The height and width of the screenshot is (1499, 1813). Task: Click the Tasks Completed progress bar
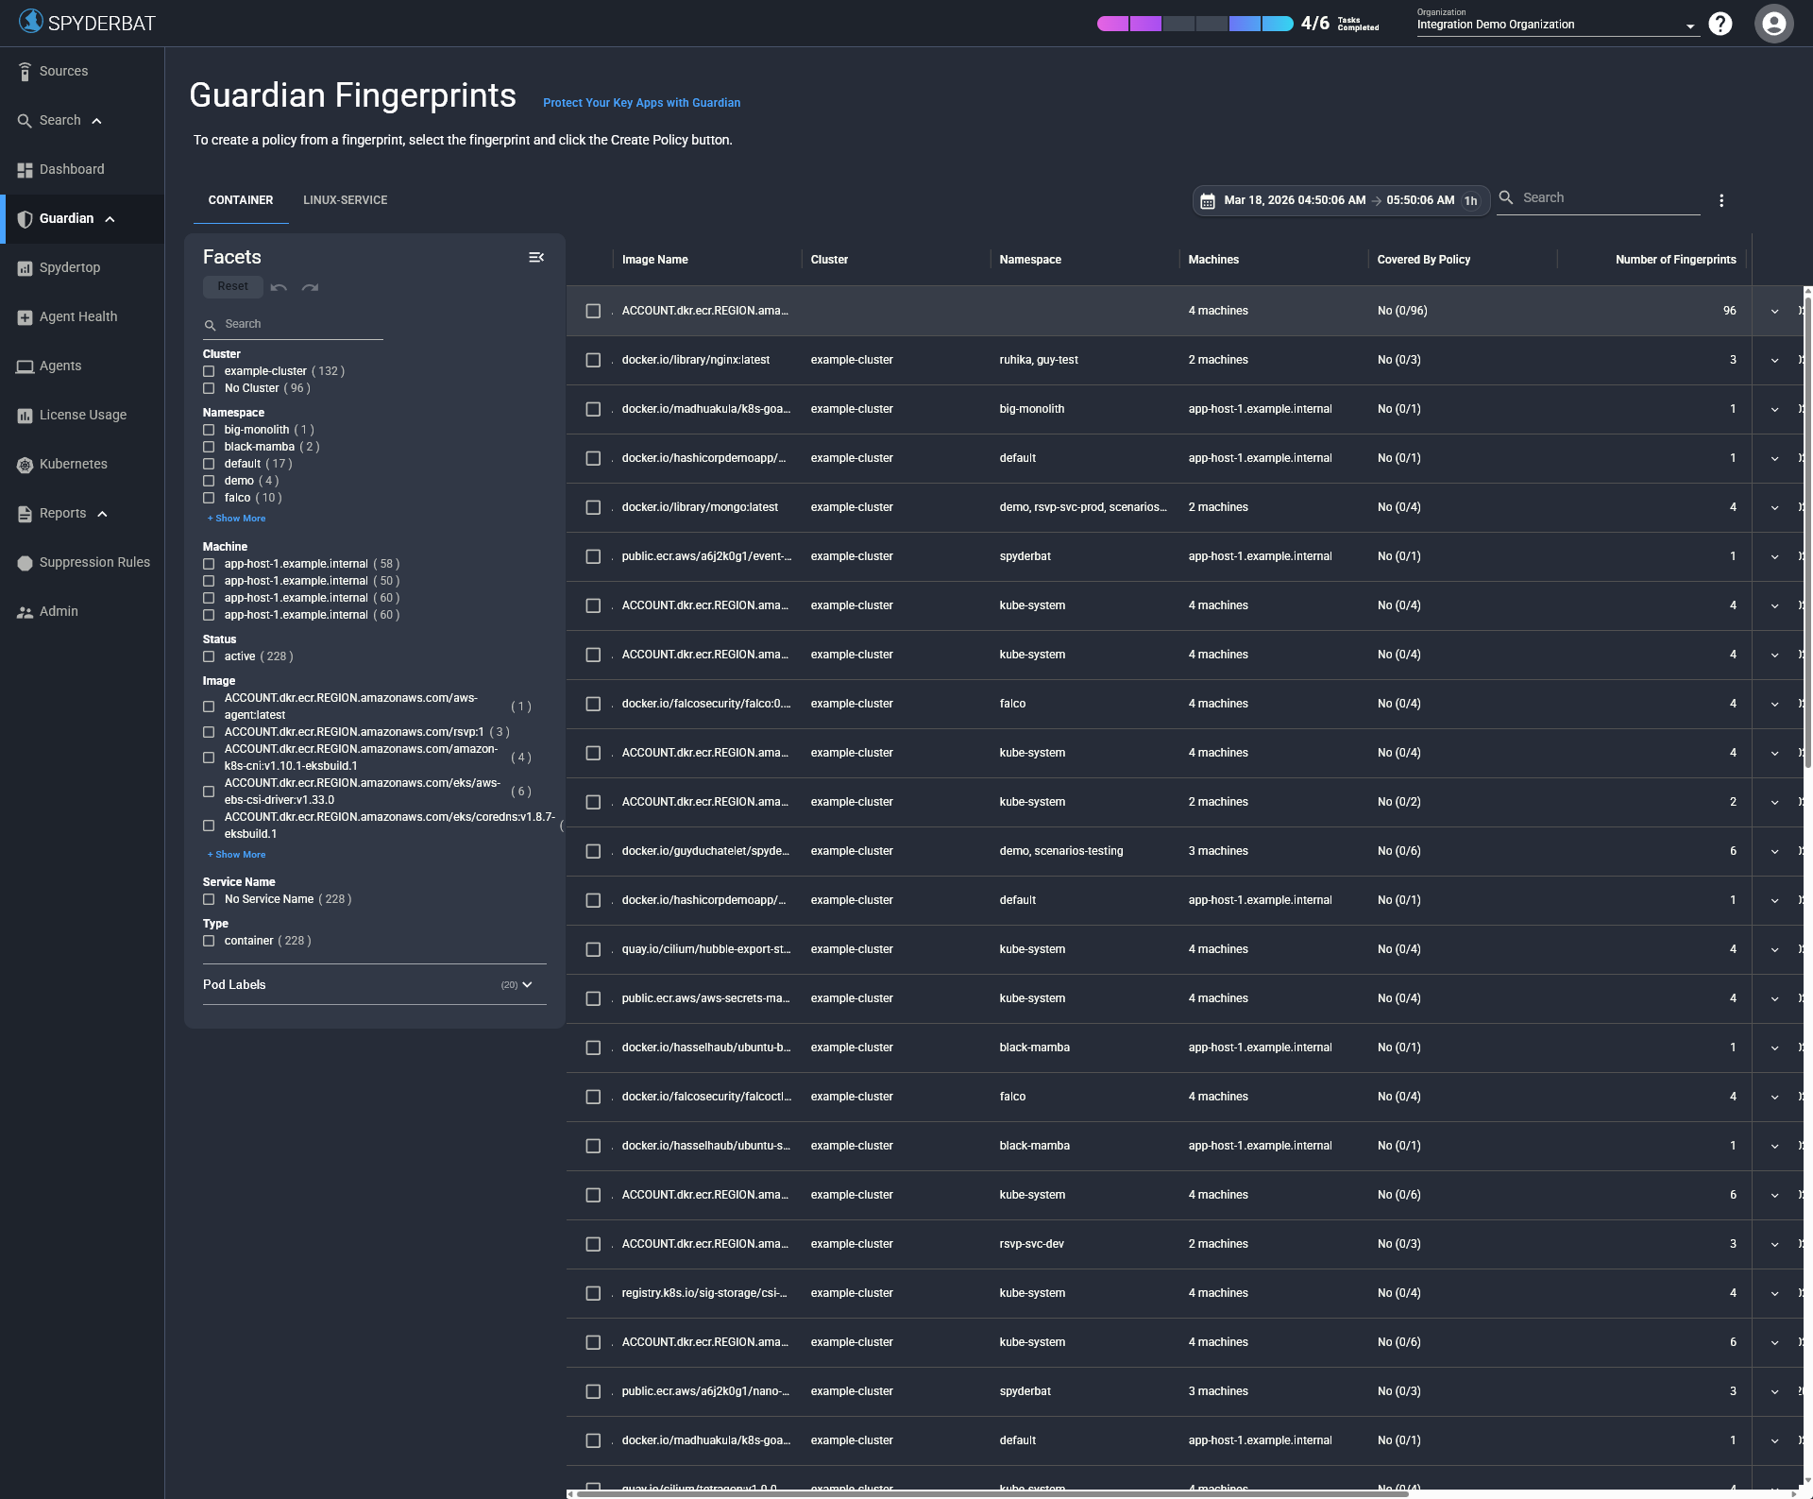click(1195, 23)
